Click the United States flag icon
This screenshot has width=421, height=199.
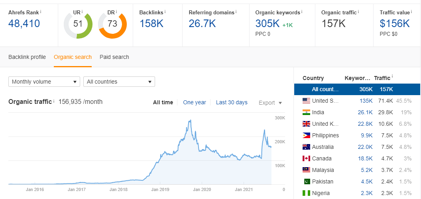click(x=306, y=101)
